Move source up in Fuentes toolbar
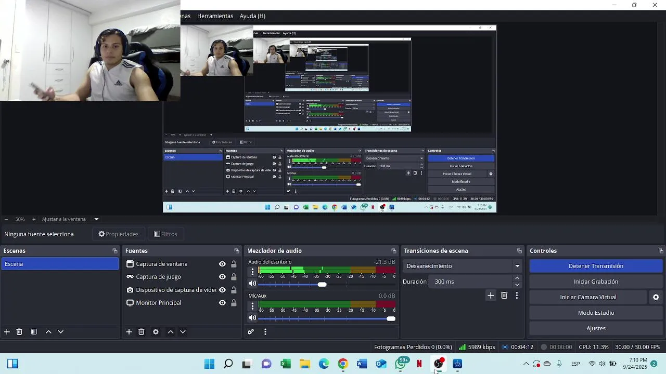 [x=170, y=332]
